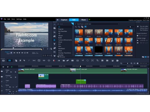Open the File menu
150x112 pixels.
pyautogui.click(x=5, y=19)
